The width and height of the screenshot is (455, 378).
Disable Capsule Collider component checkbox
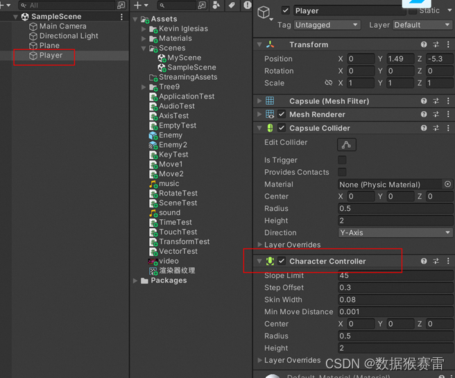pos(282,128)
